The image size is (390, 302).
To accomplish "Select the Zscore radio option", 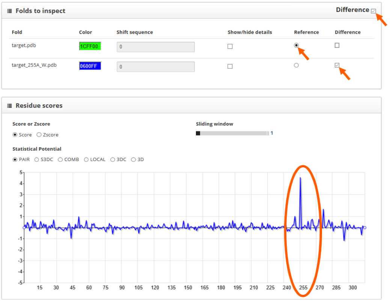I will [39, 135].
